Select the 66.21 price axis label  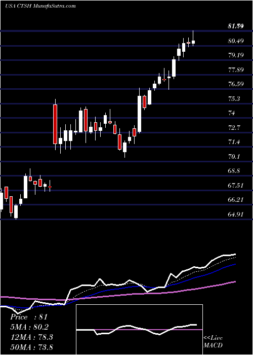236,200
